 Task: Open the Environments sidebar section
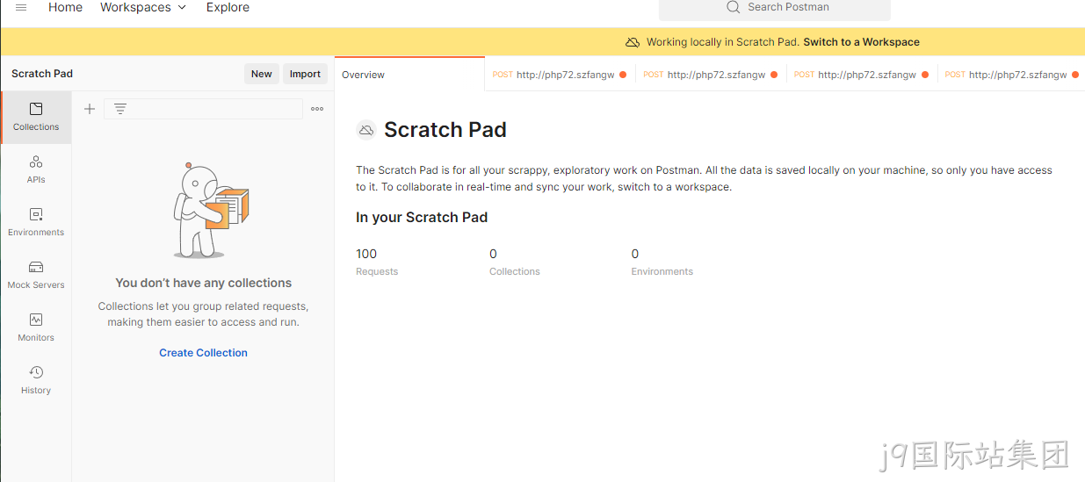pos(36,222)
